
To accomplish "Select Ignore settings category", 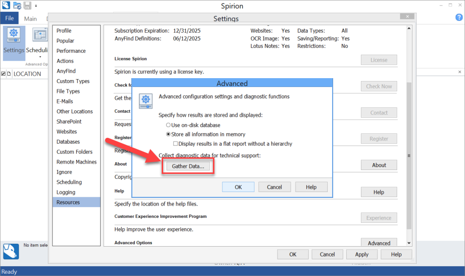I will click(x=76, y=172).
